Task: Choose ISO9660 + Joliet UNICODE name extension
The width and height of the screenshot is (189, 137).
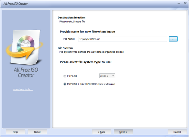Action: pos(65,84)
